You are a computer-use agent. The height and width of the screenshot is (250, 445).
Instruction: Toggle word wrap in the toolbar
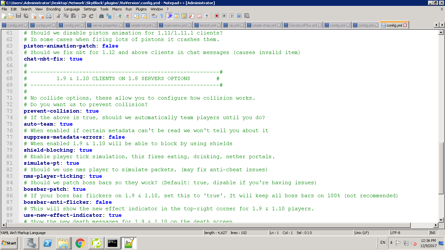pos(154,16)
